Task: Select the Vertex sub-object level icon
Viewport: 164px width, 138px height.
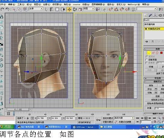Action: (149, 53)
